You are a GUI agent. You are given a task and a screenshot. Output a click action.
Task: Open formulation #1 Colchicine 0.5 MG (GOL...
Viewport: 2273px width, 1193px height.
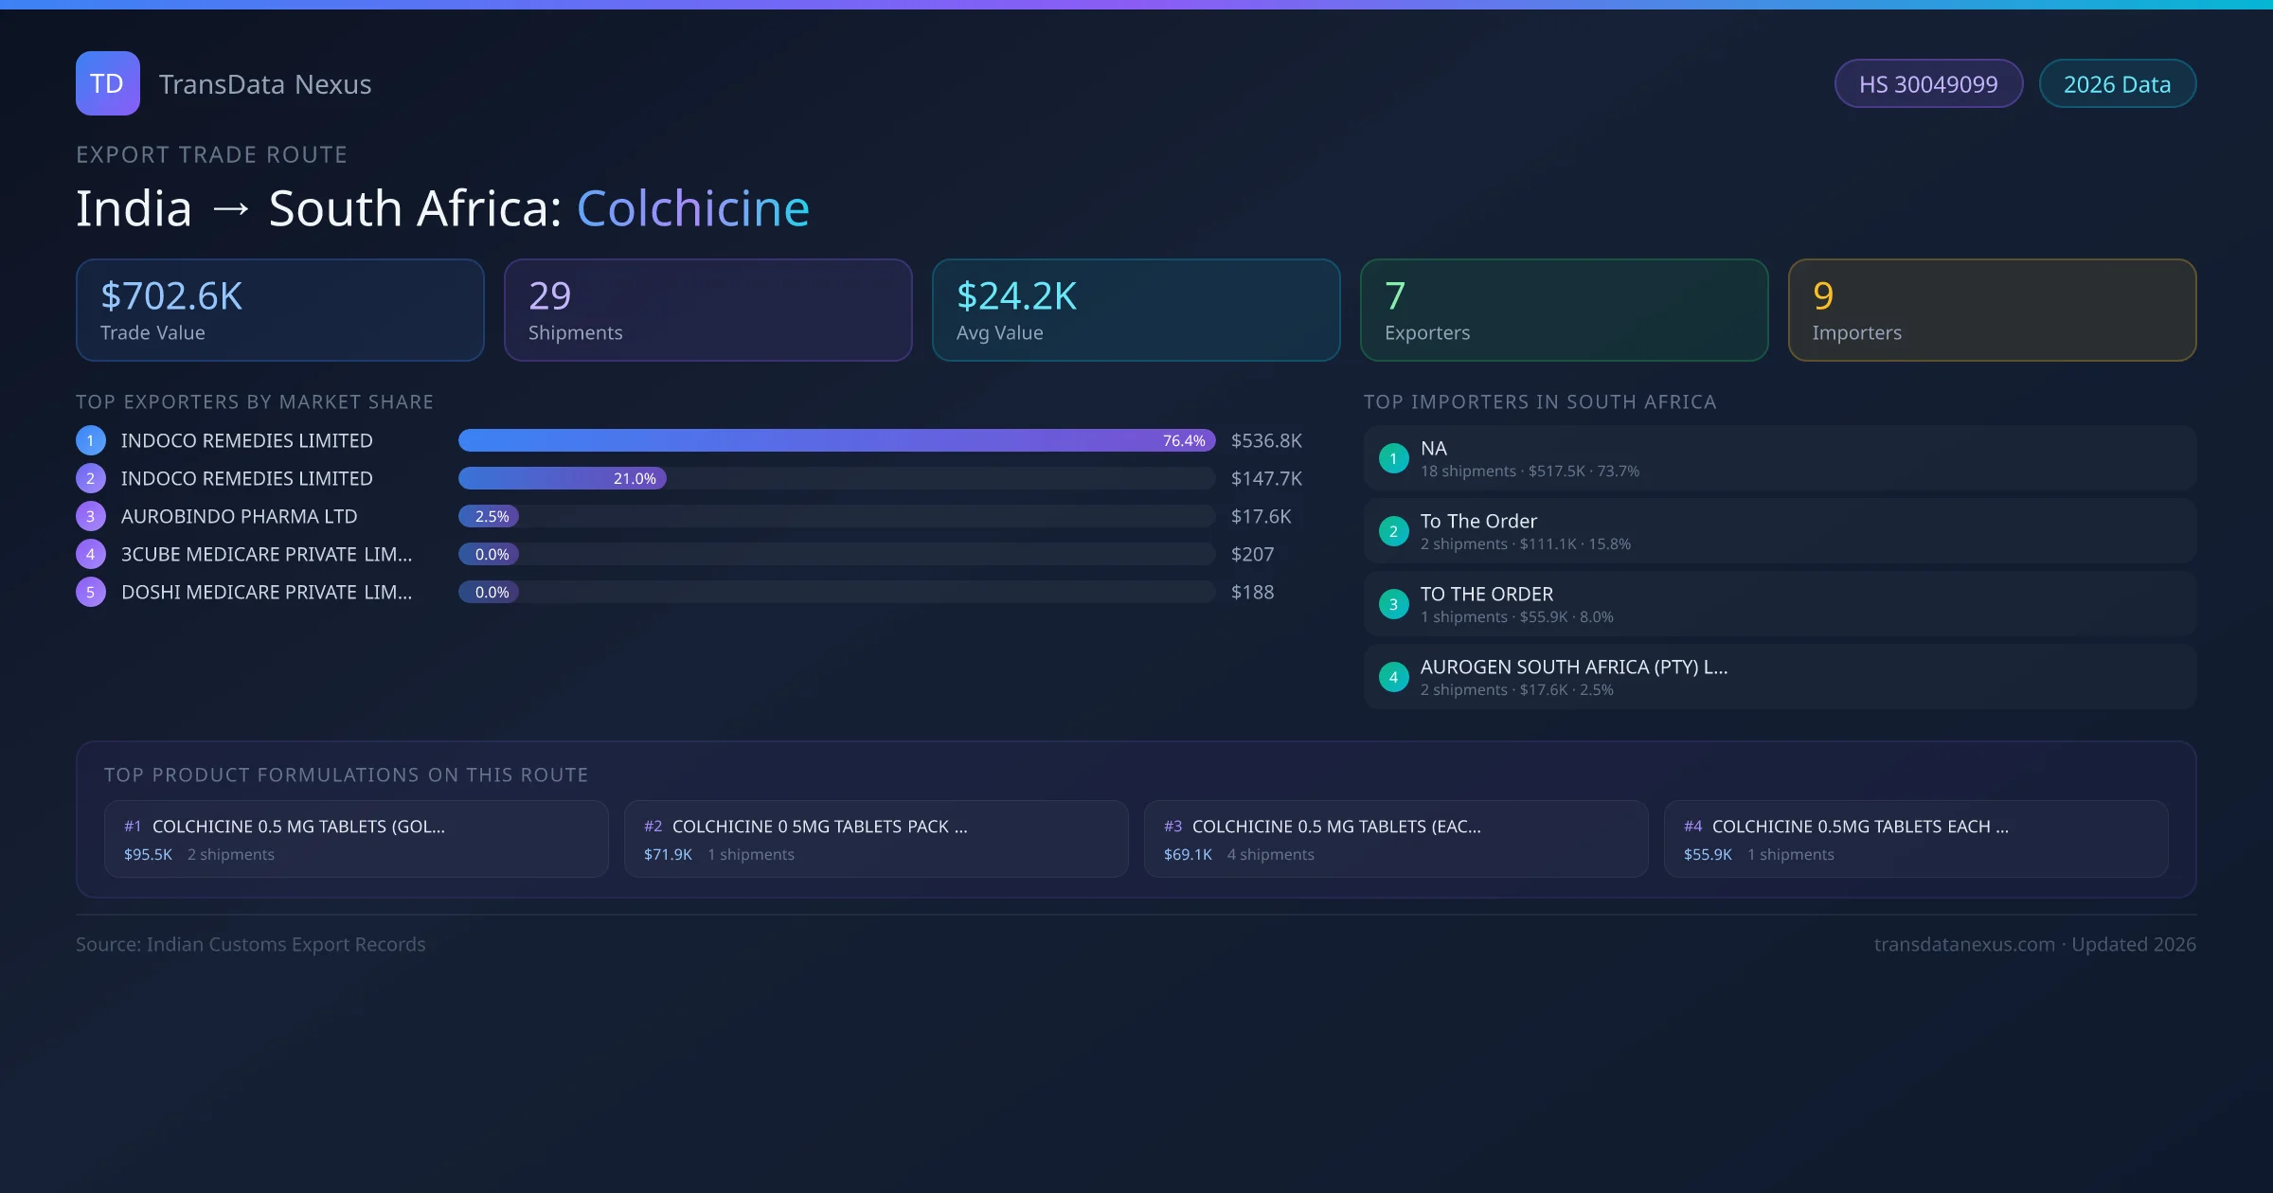(356, 839)
